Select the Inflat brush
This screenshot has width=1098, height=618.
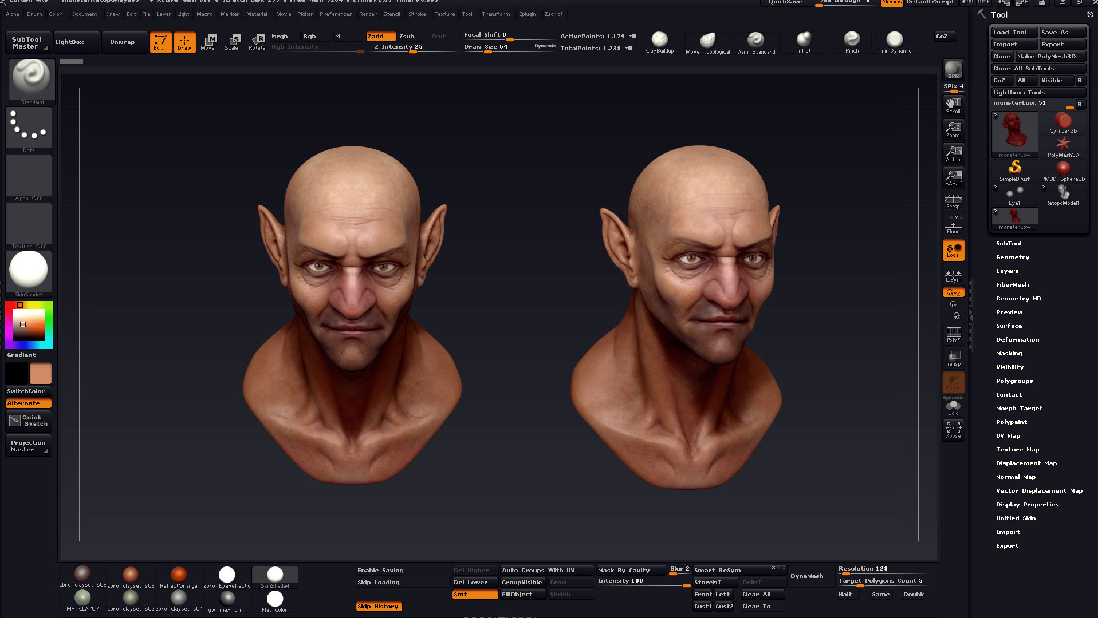pos(804,43)
